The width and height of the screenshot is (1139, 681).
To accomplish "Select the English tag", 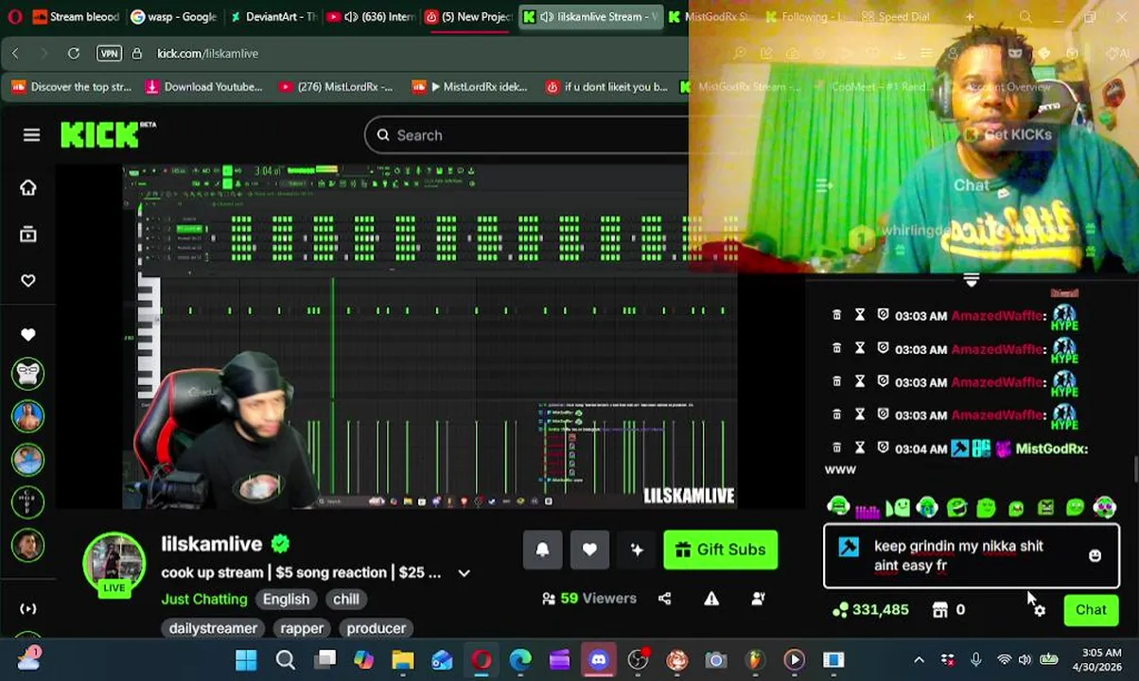I will [x=286, y=599].
